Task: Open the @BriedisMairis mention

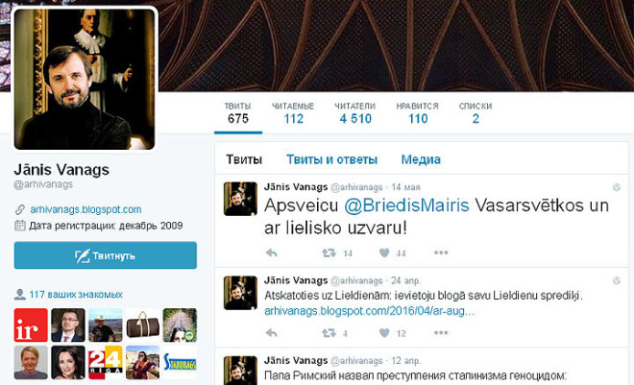Action: (406, 205)
